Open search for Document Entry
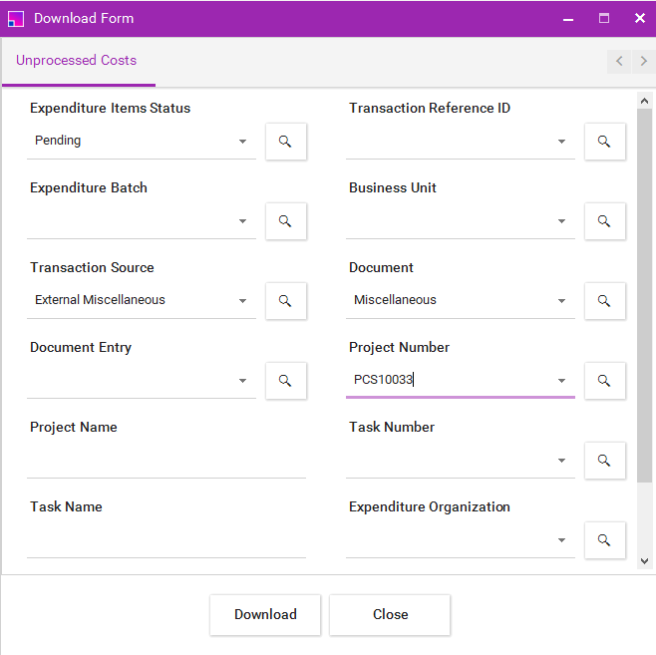The height and width of the screenshot is (655, 656). [x=286, y=381]
